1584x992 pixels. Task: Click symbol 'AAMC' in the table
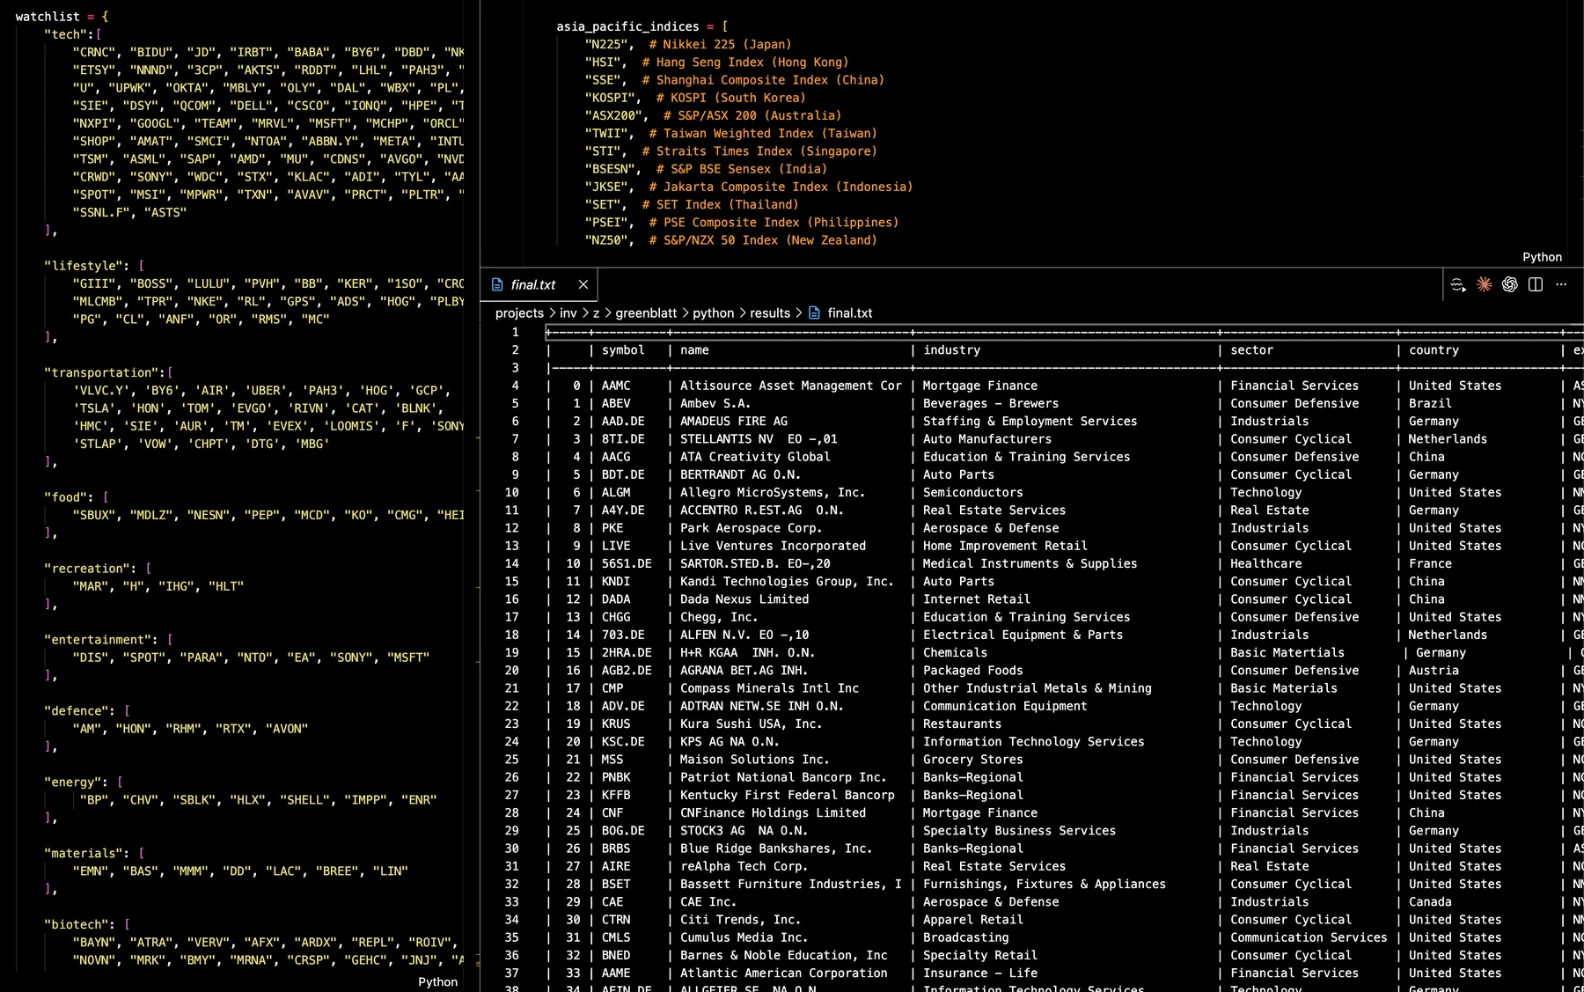point(616,386)
